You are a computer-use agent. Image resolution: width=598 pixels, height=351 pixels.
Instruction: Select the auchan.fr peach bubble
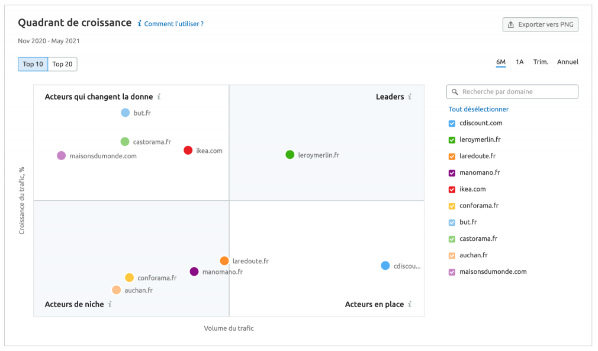tap(116, 290)
